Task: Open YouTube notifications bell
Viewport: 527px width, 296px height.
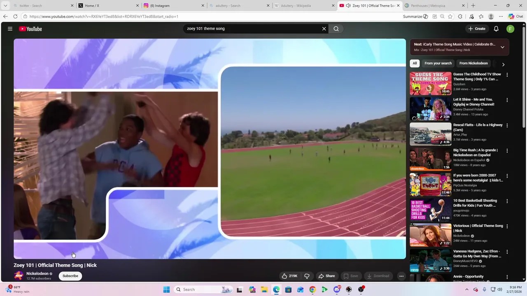Action: point(496,29)
